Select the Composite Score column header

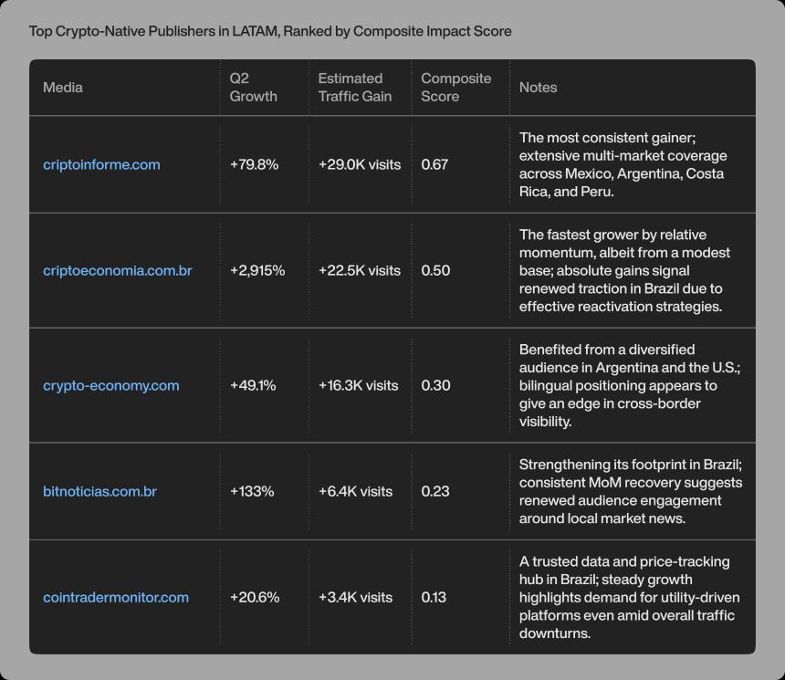456,87
